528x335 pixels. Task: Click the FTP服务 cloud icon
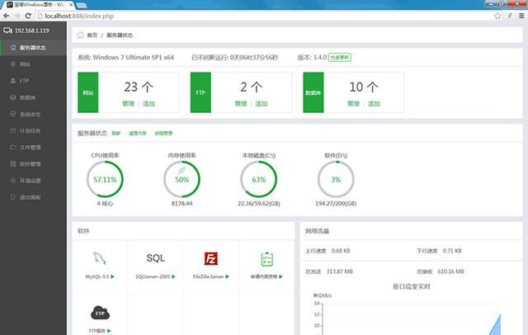[100, 313]
